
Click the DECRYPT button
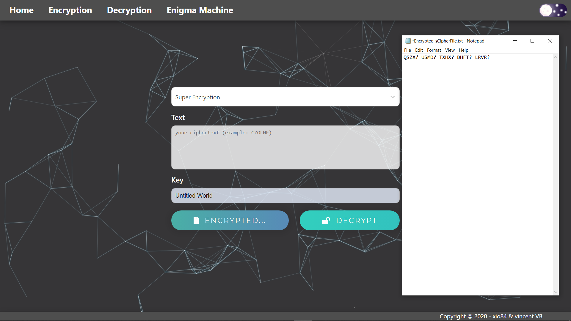[349, 220]
